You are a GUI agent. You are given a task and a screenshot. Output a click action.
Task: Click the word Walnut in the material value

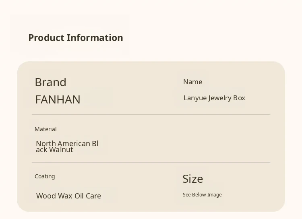coord(61,150)
